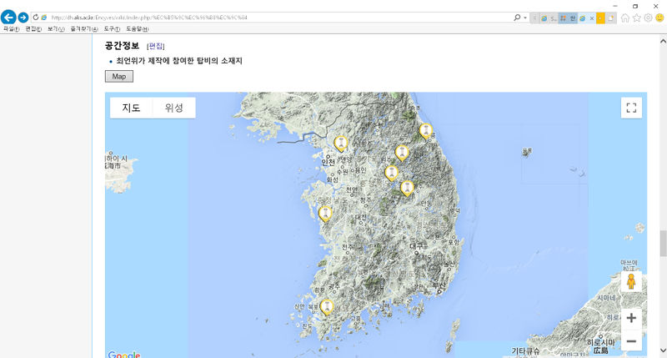The height and width of the screenshot is (358, 667).
Task: Open the 도구 menu
Action: (x=112, y=28)
